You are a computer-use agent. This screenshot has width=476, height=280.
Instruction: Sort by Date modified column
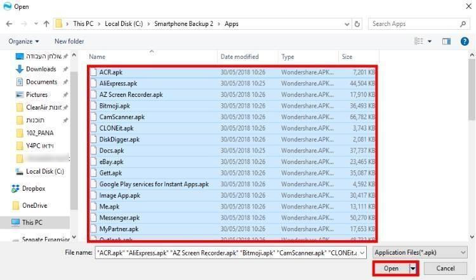(x=239, y=56)
